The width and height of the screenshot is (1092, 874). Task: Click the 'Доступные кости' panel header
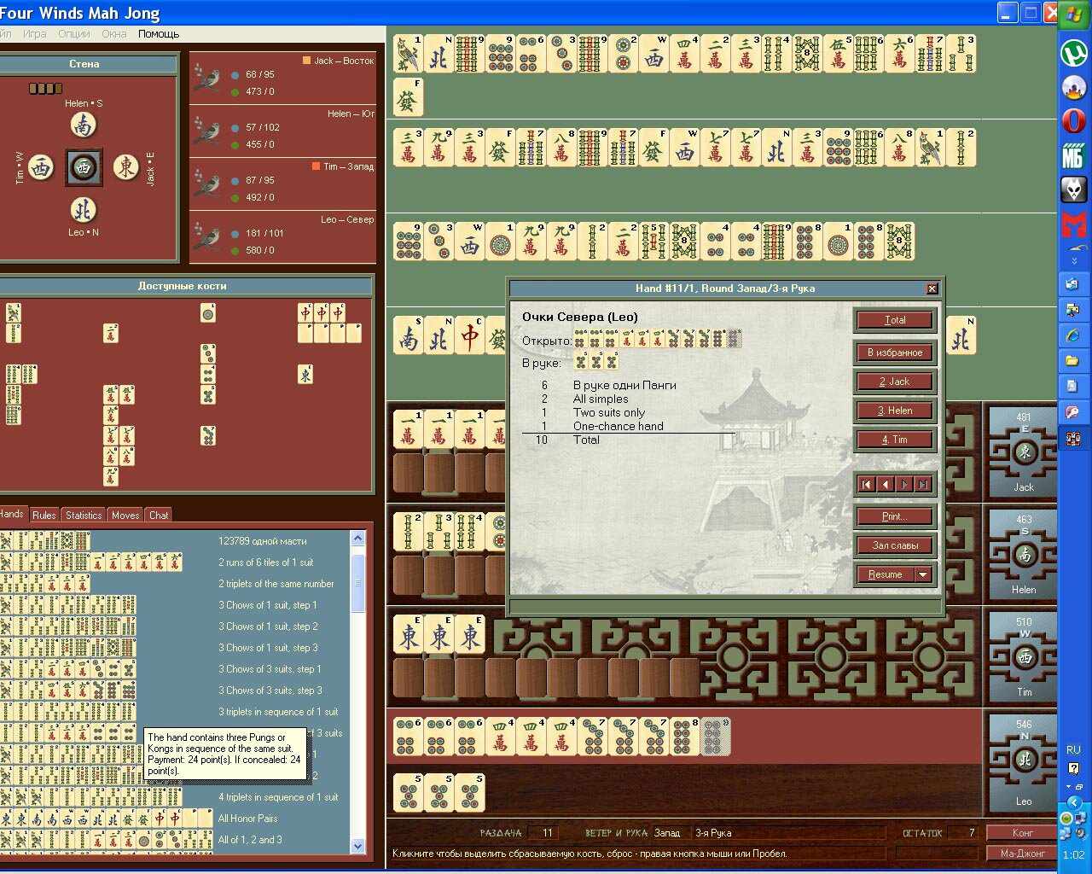[183, 286]
